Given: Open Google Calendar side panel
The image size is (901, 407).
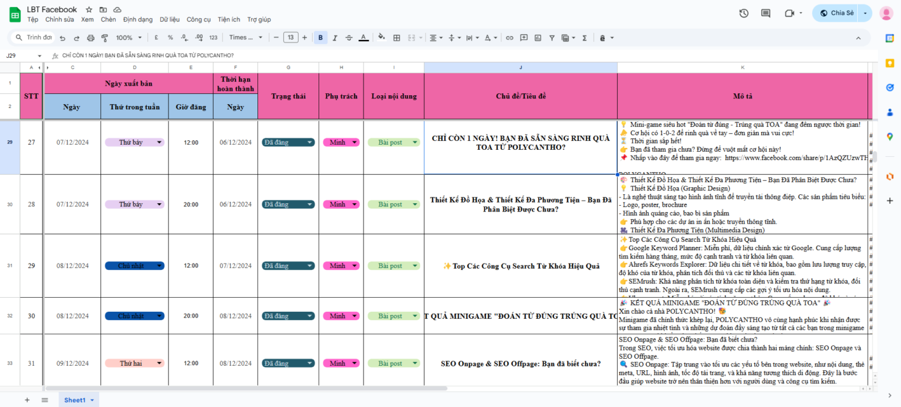Looking at the screenshot, I should [889, 39].
